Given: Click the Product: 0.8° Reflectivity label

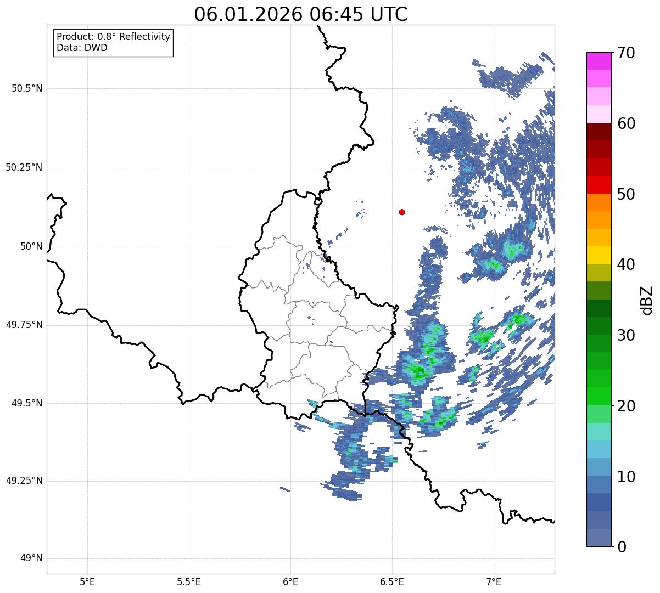Looking at the screenshot, I should tap(114, 37).
